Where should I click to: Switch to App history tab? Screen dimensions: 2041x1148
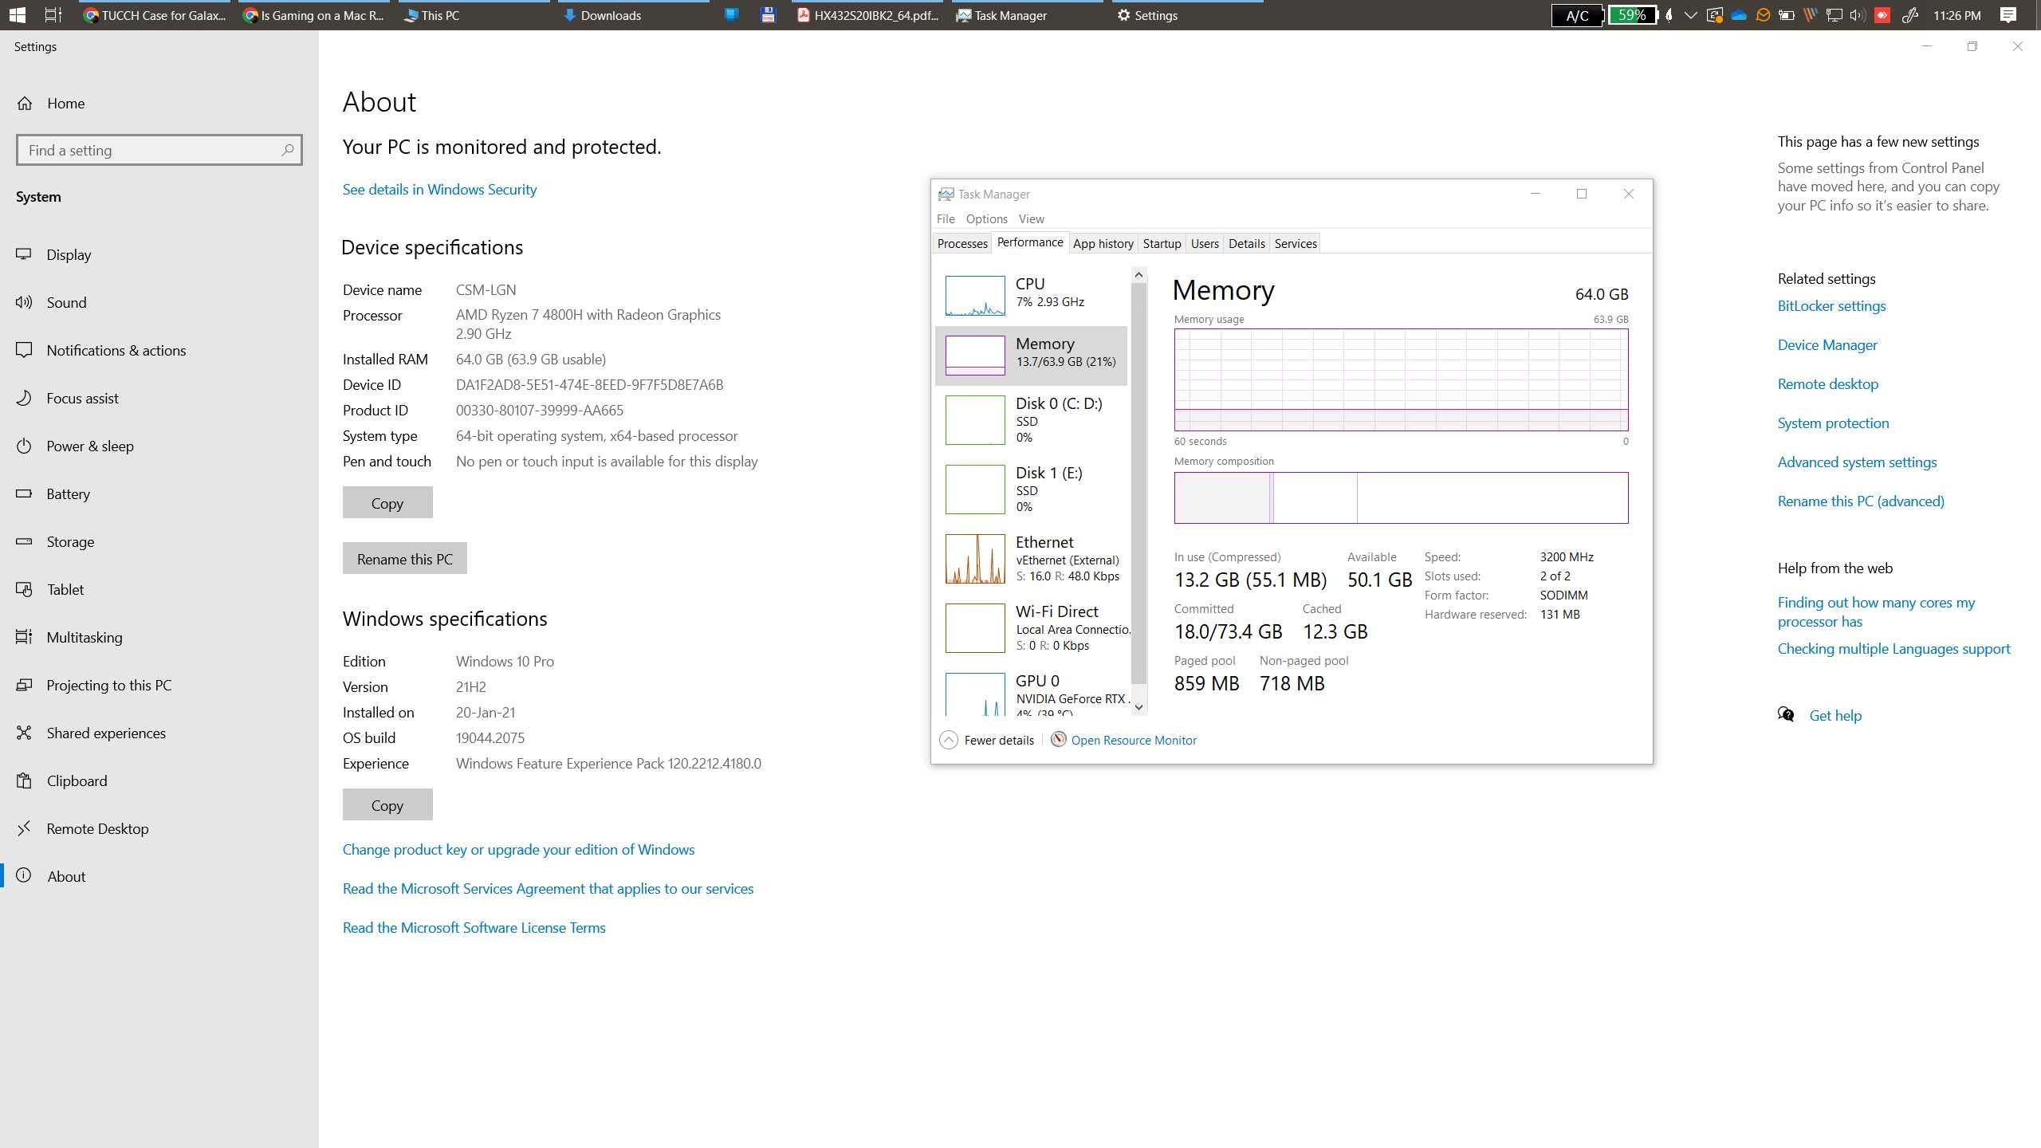[x=1102, y=242]
